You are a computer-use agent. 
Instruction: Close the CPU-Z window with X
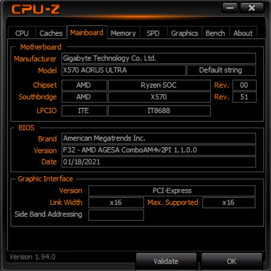(x=252, y=8)
